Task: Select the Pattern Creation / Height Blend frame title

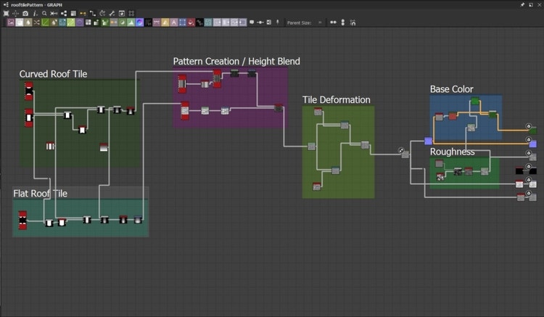Action: [236, 61]
